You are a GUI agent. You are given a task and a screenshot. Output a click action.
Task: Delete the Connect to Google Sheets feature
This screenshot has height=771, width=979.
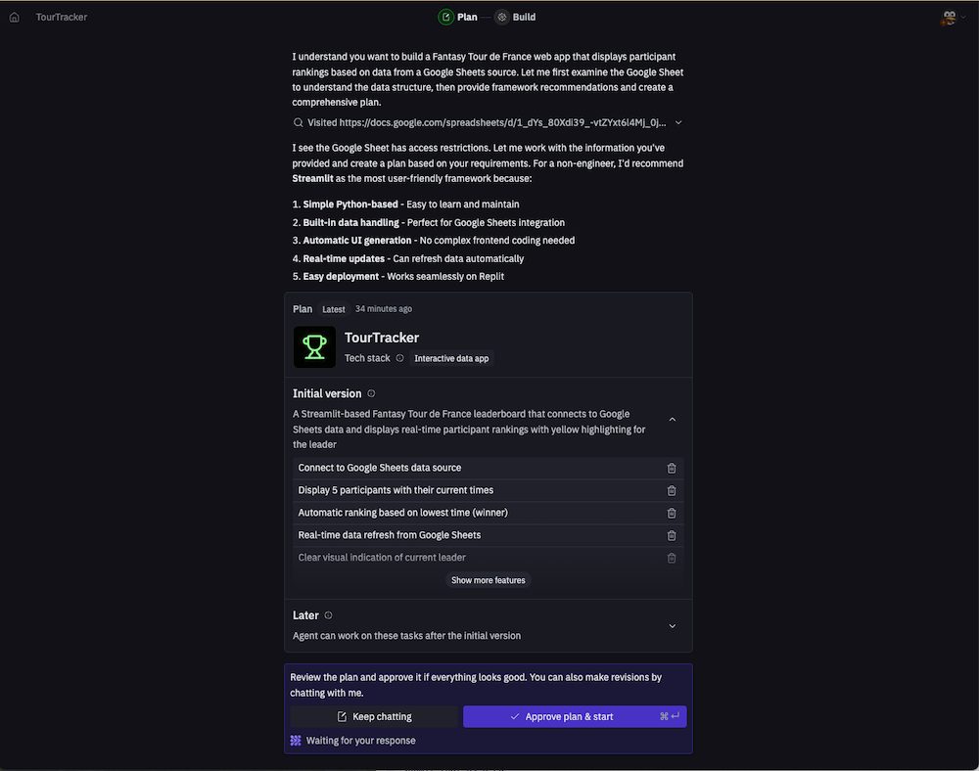click(x=672, y=468)
